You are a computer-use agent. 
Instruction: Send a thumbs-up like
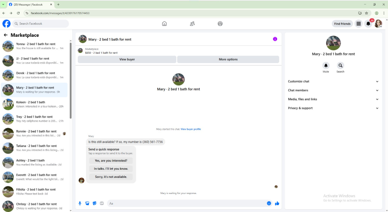277,203
